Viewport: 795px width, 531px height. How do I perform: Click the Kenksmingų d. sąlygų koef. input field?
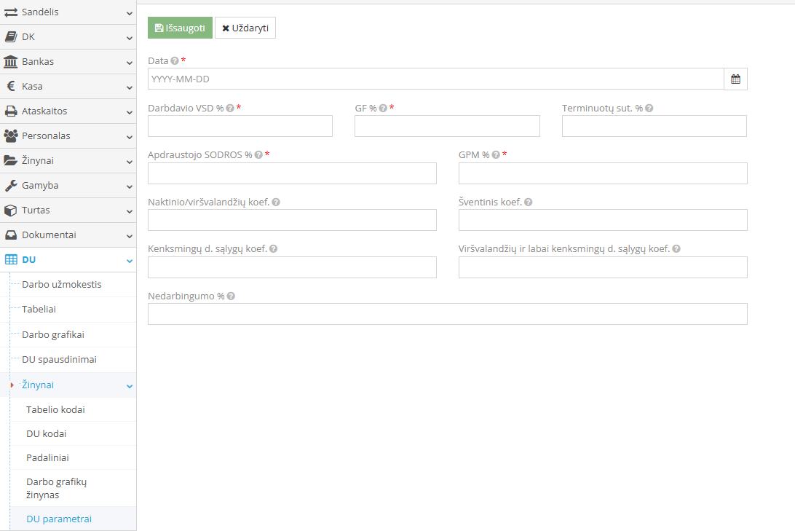coord(292,267)
